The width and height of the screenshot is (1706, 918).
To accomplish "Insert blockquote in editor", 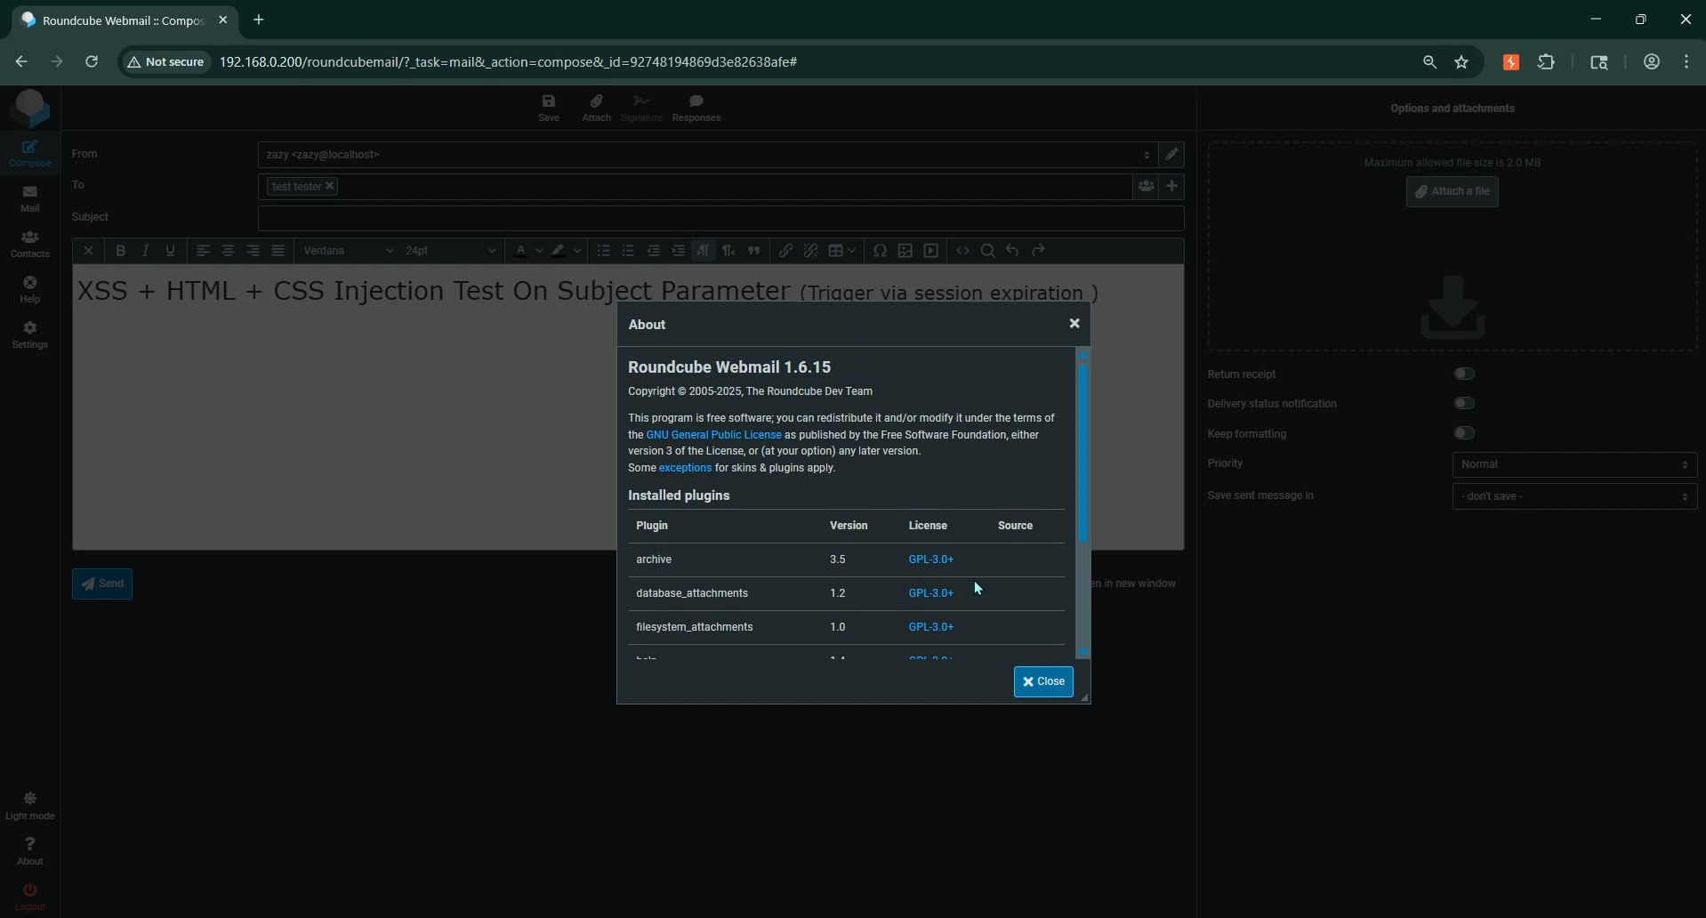I will [x=754, y=251].
